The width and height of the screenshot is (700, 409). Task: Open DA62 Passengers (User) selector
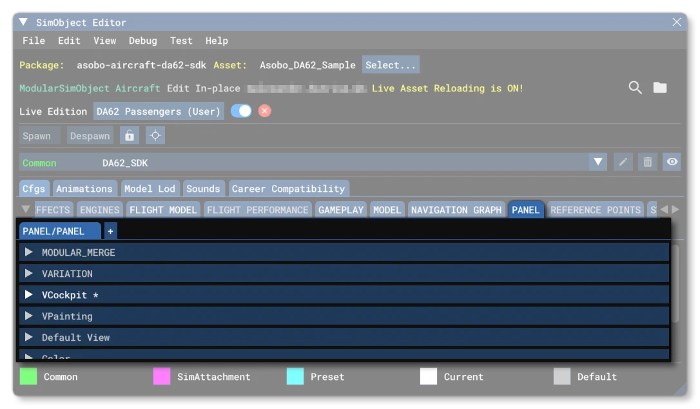[159, 111]
